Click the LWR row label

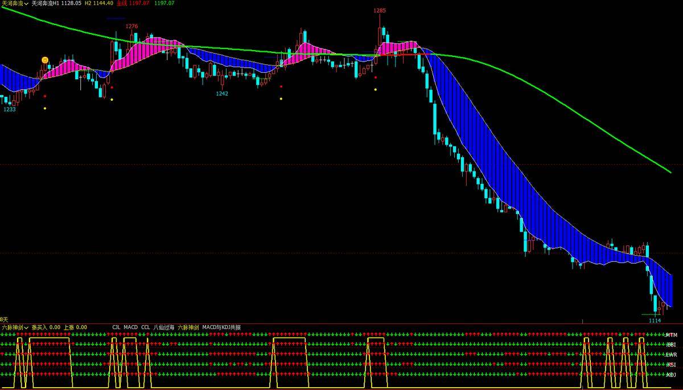pos(672,355)
